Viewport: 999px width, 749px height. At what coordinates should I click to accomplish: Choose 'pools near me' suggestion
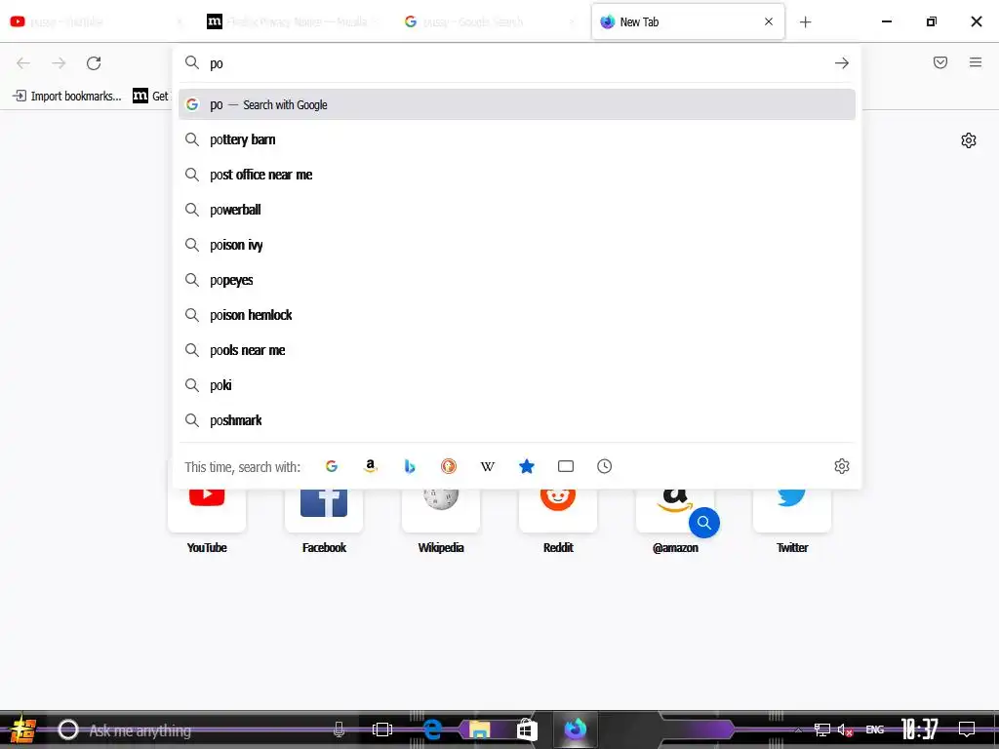[x=517, y=350]
